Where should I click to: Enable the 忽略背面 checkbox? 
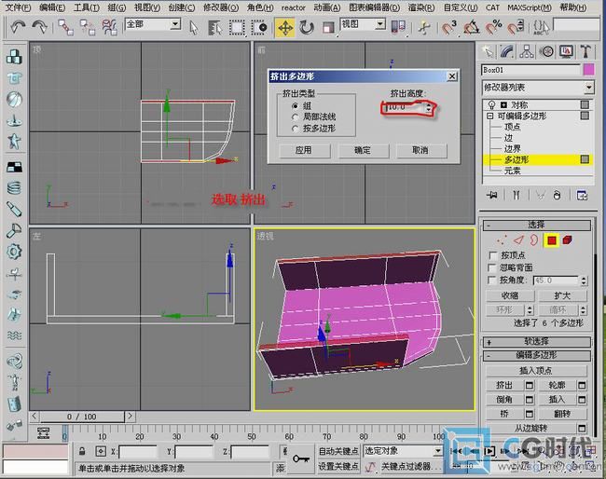click(x=492, y=267)
